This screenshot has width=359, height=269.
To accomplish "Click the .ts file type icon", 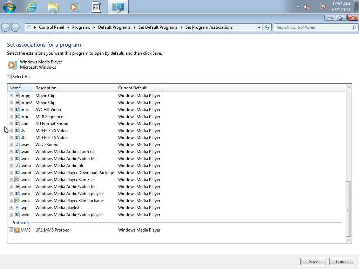I will (x=17, y=130).
